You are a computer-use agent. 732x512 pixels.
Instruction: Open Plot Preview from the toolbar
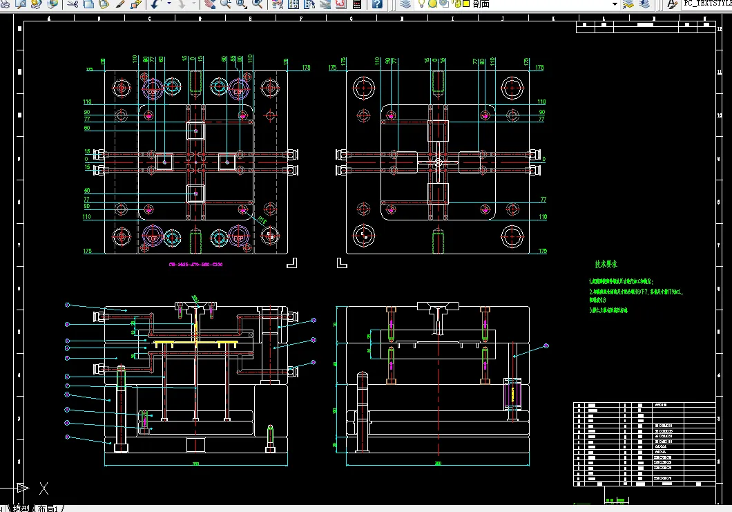coord(21,3)
